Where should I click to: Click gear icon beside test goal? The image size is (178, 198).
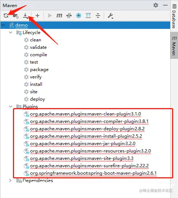[26, 62]
